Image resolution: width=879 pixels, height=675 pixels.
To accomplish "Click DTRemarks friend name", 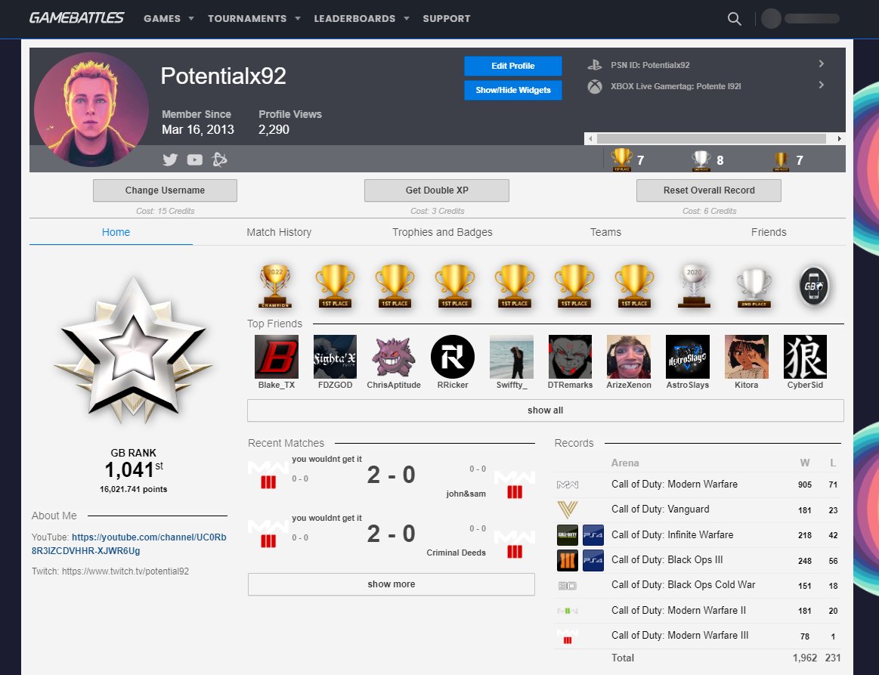I will tap(570, 385).
